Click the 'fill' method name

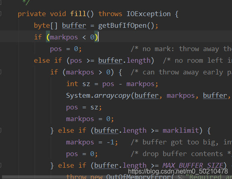point(78,14)
